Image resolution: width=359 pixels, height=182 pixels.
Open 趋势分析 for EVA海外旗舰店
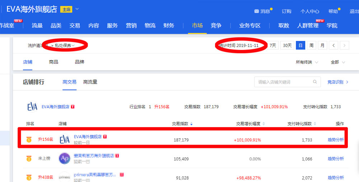point(336,140)
